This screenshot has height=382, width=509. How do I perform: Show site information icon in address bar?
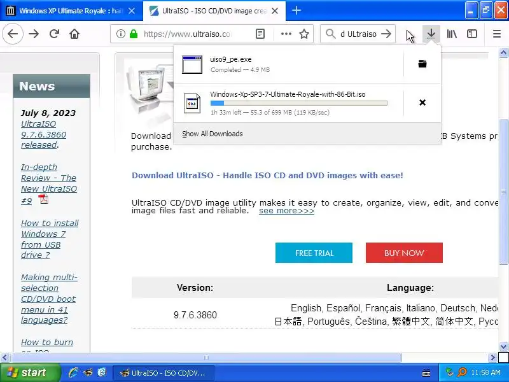[120, 34]
